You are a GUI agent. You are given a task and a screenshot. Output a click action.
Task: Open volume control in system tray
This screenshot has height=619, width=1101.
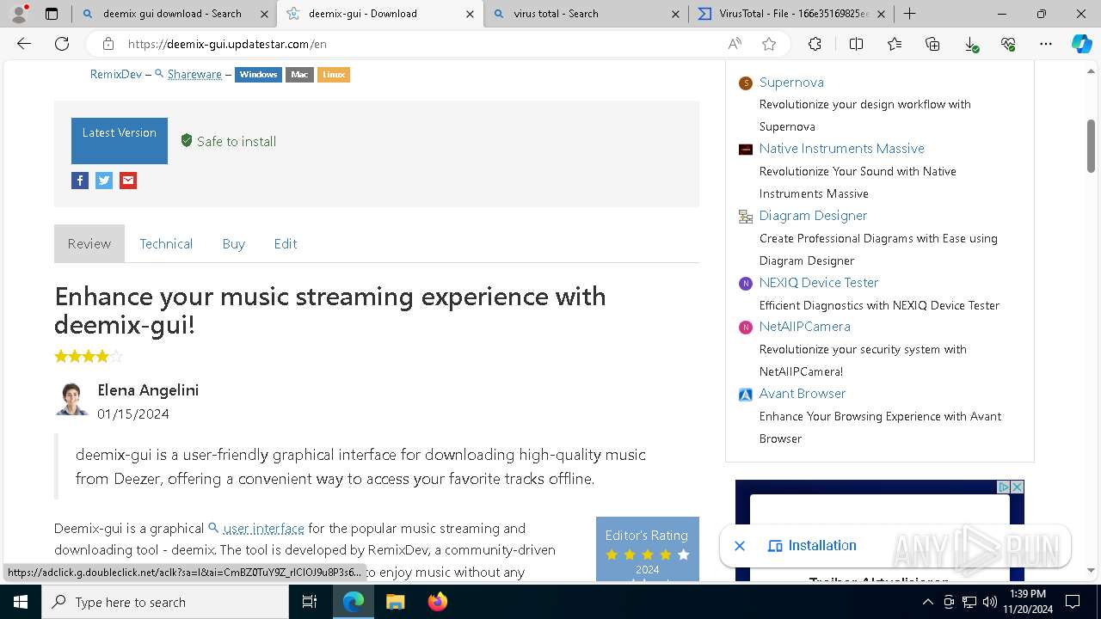pos(990,602)
